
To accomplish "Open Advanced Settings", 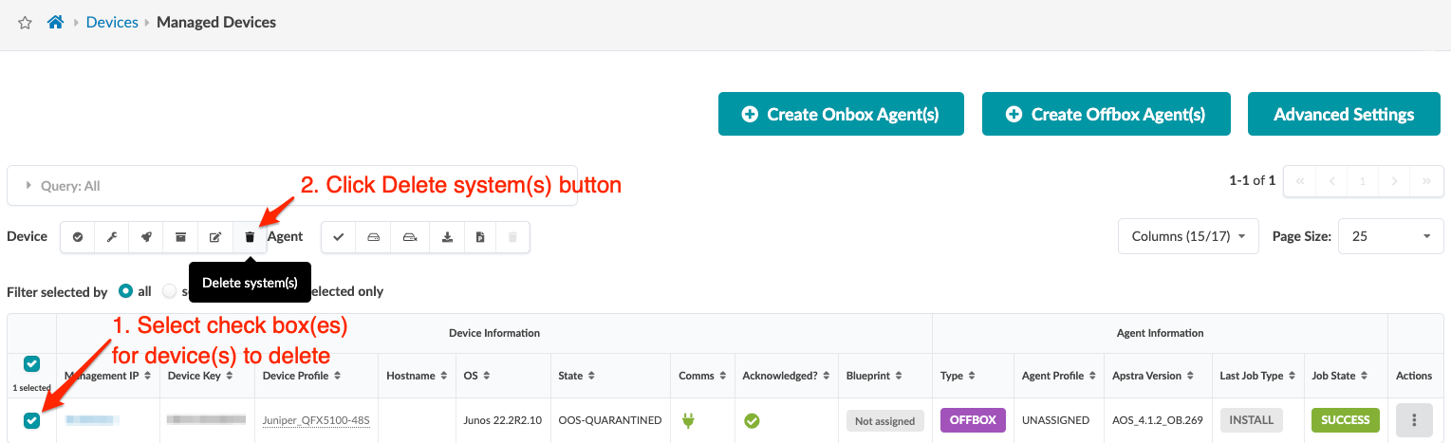I will [1344, 115].
